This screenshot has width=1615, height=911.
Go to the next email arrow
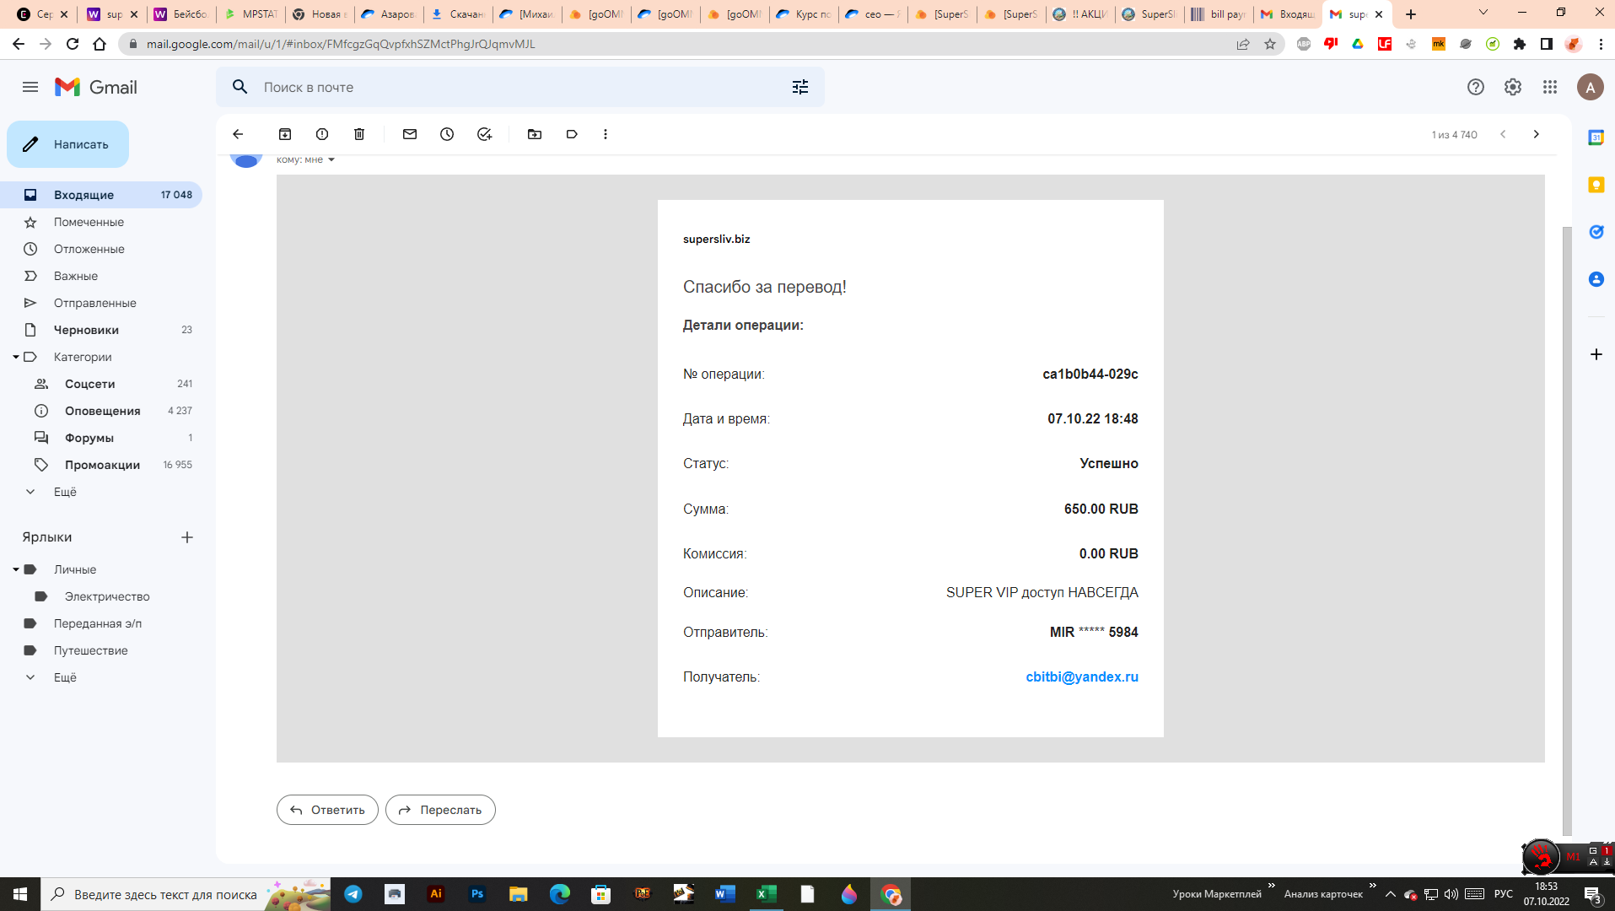(x=1537, y=134)
